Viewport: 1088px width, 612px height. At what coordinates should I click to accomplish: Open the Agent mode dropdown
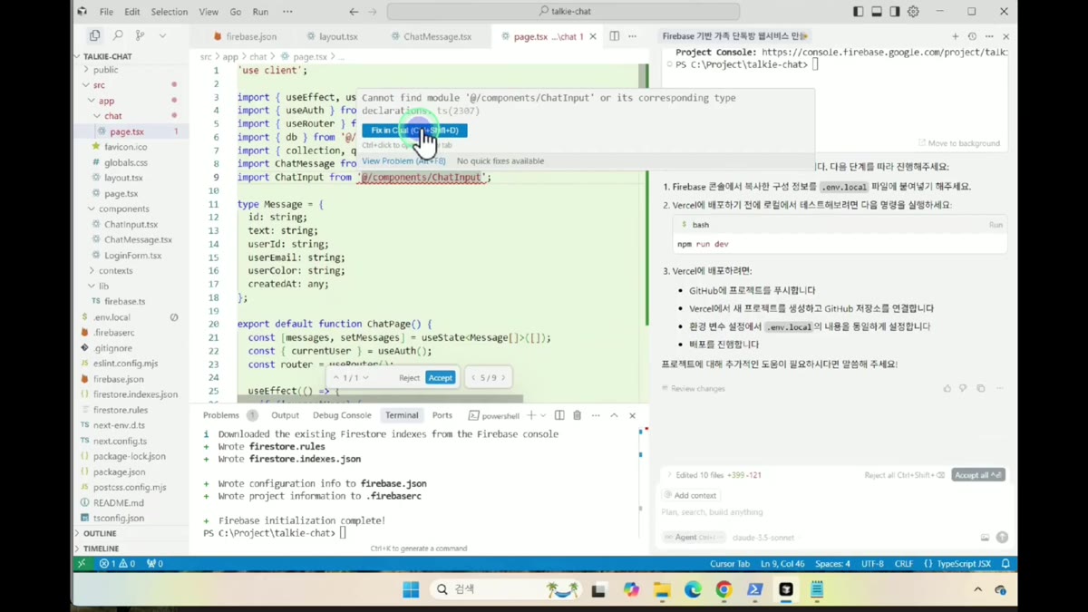click(x=693, y=538)
